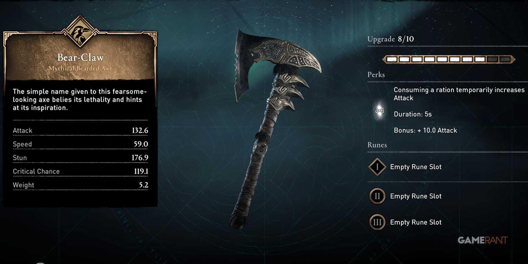
Task: Select the Weight stat row
Action: click(80, 185)
